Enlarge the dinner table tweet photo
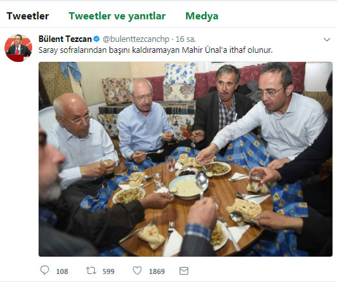337x285 pixels. click(x=186, y=159)
